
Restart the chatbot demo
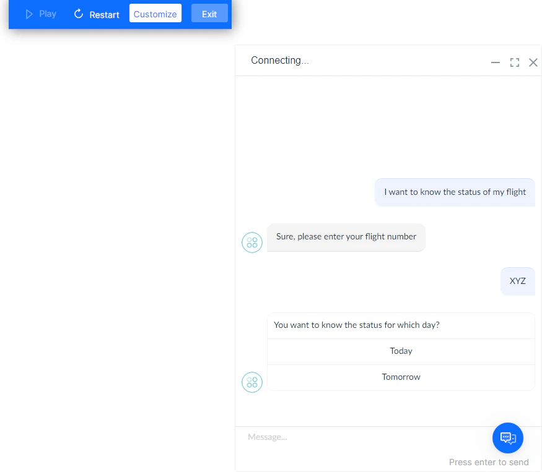point(97,14)
